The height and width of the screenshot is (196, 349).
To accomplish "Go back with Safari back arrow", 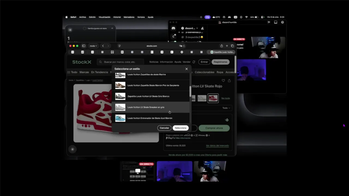I will point(103,46).
